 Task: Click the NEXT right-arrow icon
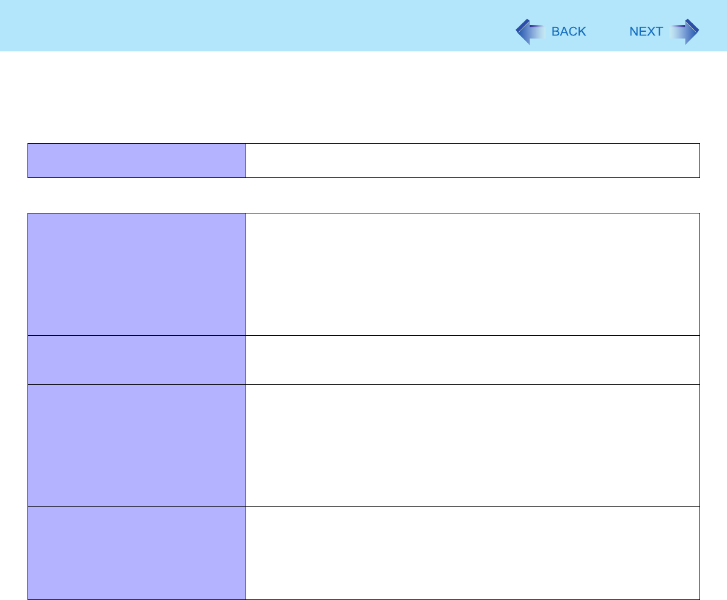click(685, 32)
